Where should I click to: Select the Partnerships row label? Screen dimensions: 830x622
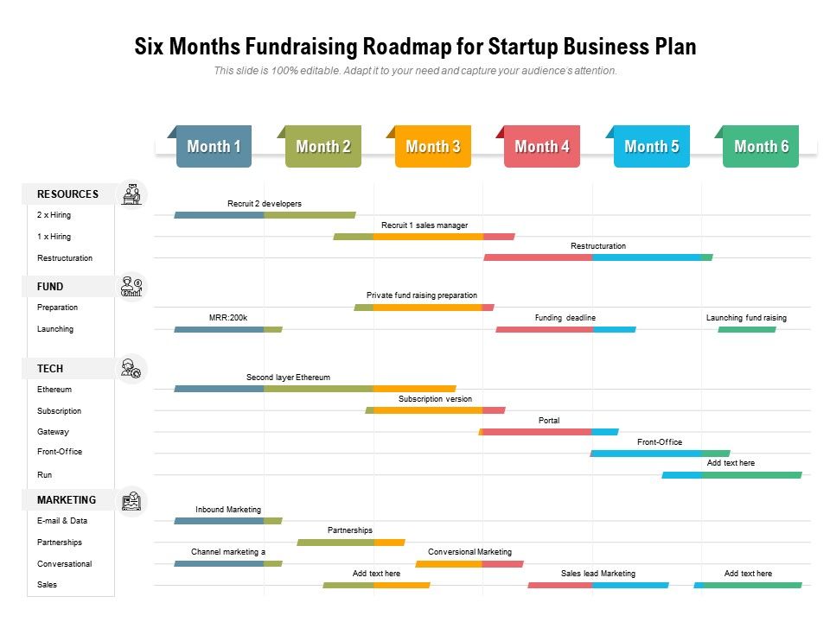[x=60, y=543]
